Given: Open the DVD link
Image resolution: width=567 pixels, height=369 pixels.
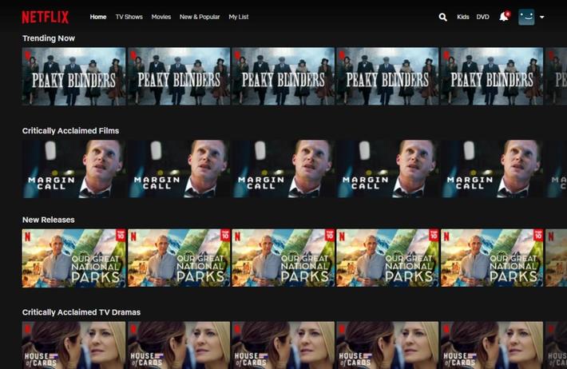Looking at the screenshot, I should [482, 17].
